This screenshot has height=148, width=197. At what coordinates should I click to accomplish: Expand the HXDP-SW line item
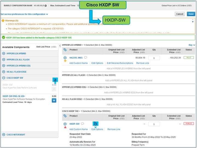coord(65,124)
